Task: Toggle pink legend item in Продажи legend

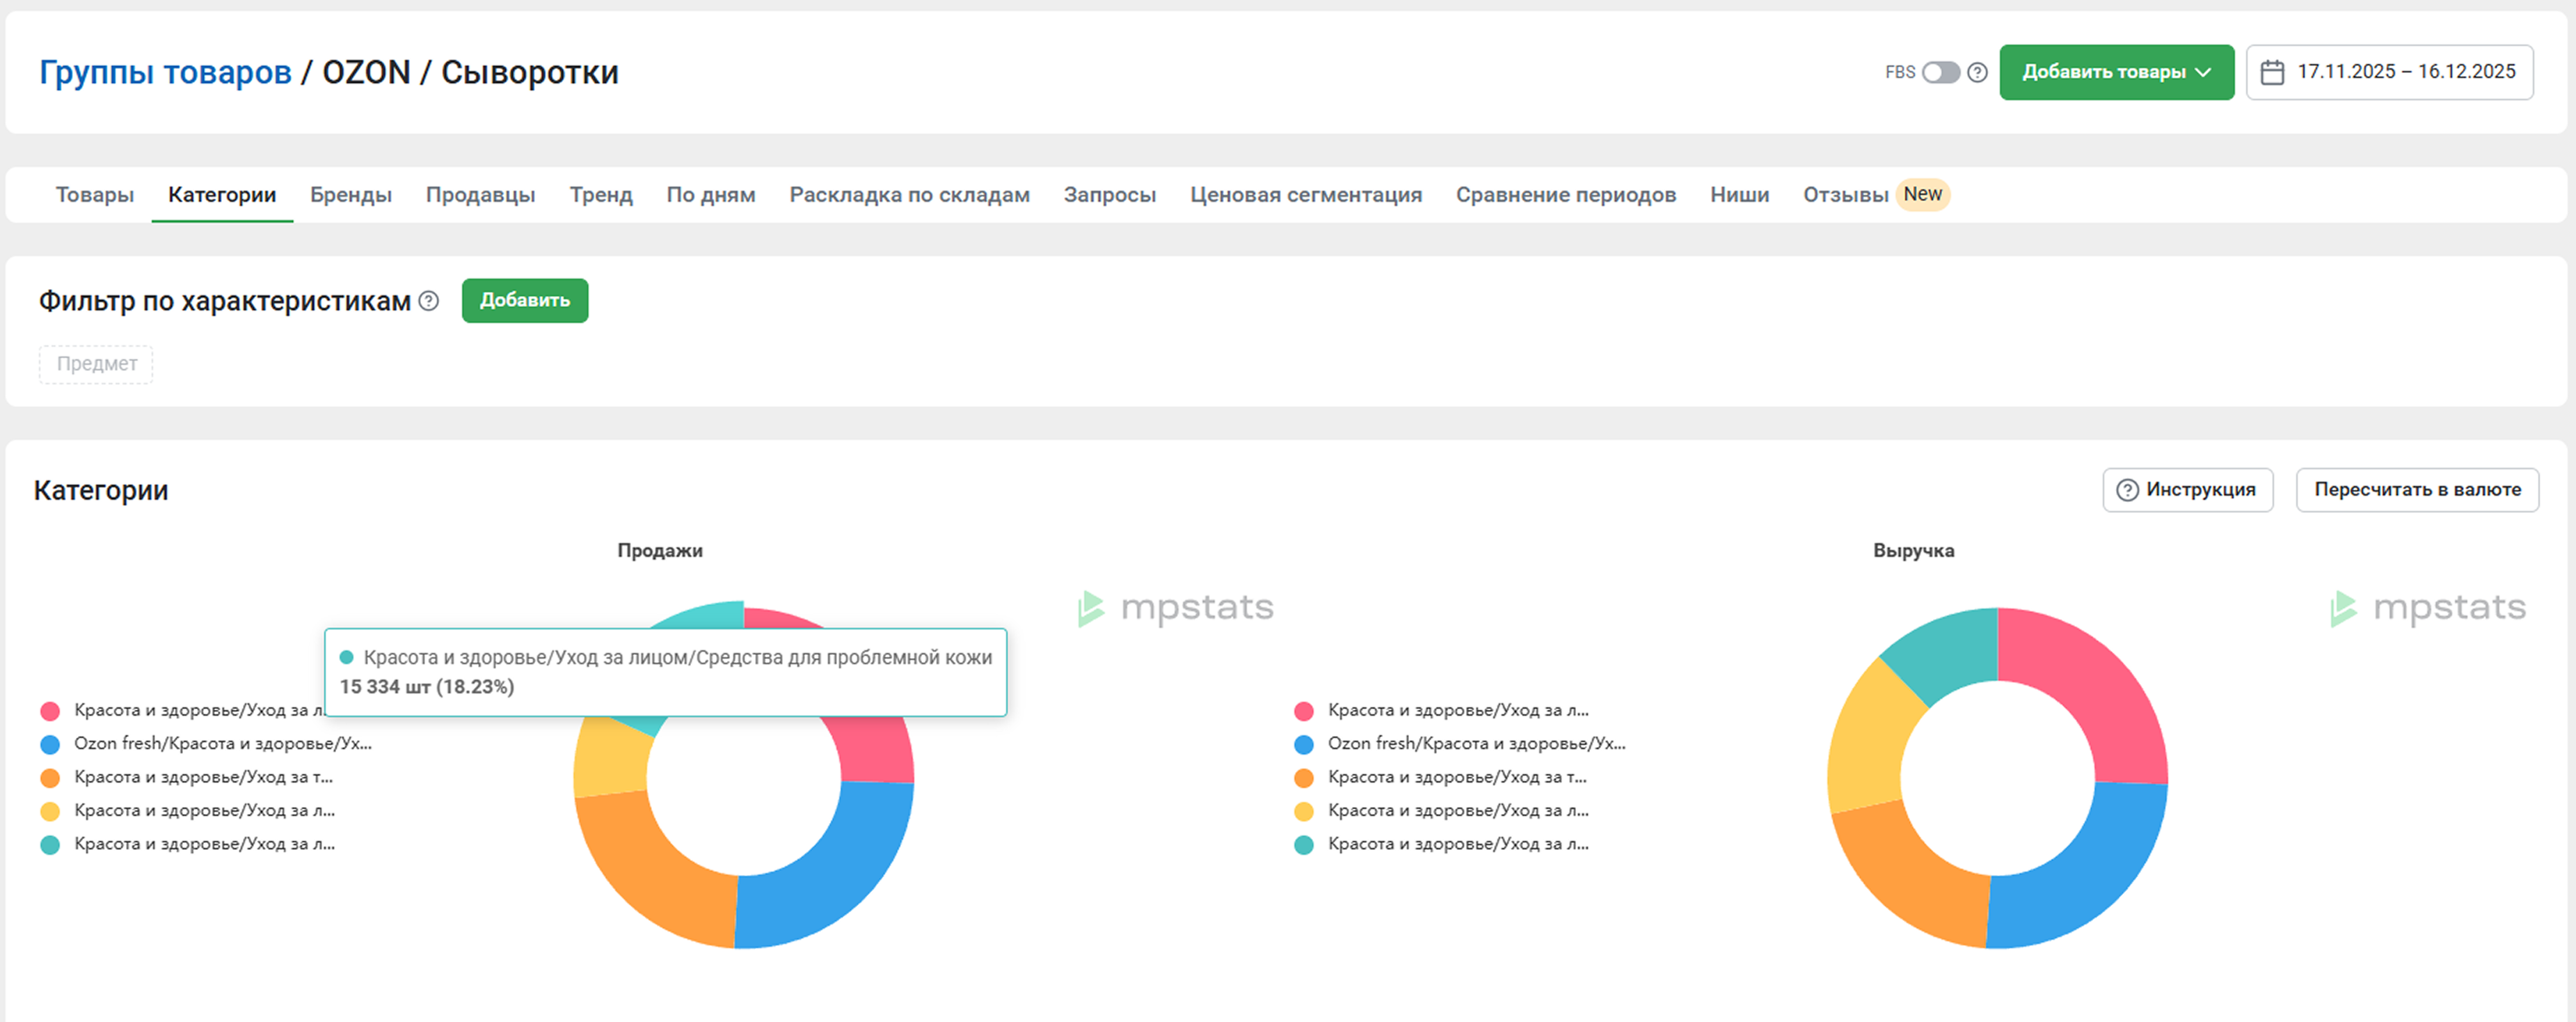Action: click(x=190, y=711)
